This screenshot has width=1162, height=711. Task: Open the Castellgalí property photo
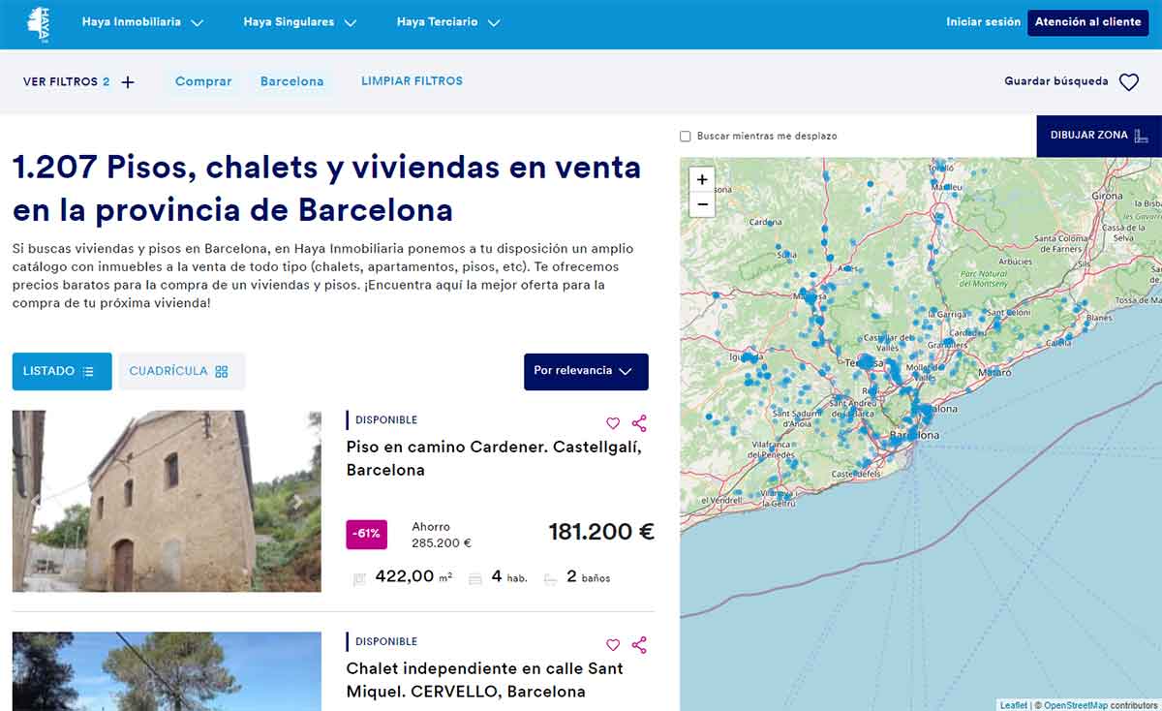[167, 501]
